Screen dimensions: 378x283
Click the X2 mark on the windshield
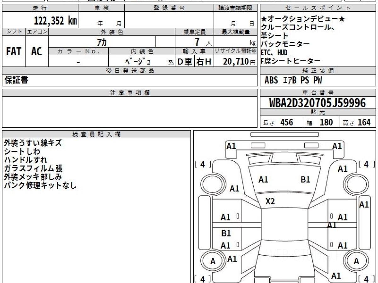coord(270,202)
